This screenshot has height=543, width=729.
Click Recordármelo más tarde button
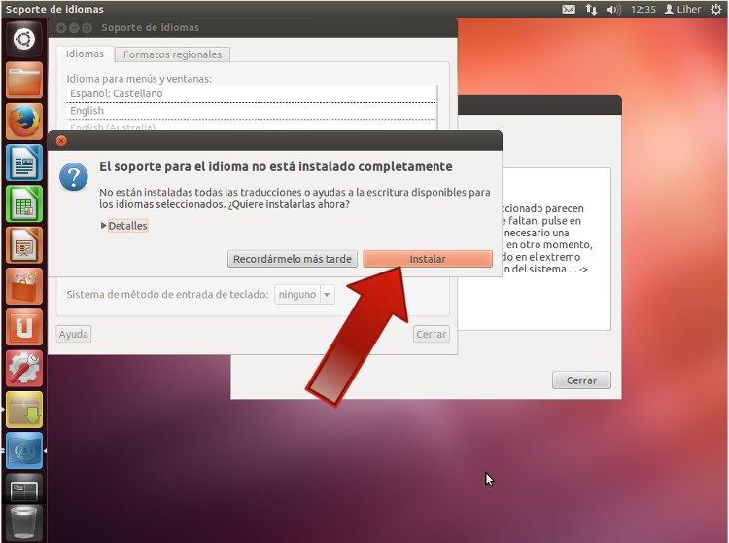click(x=293, y=259)
